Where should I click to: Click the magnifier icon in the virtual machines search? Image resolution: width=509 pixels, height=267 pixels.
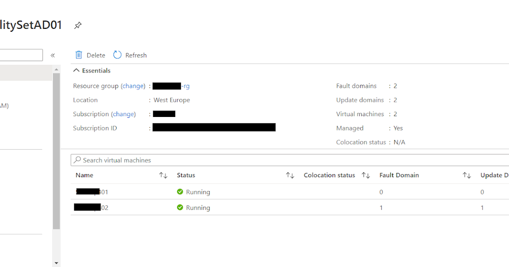click(x=78, y=160)
